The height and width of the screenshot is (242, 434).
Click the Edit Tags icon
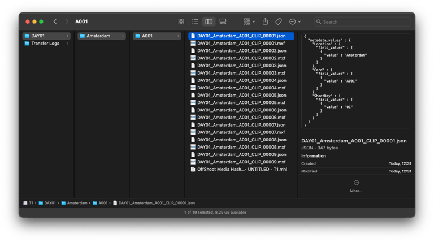click(x=279, y=21)
